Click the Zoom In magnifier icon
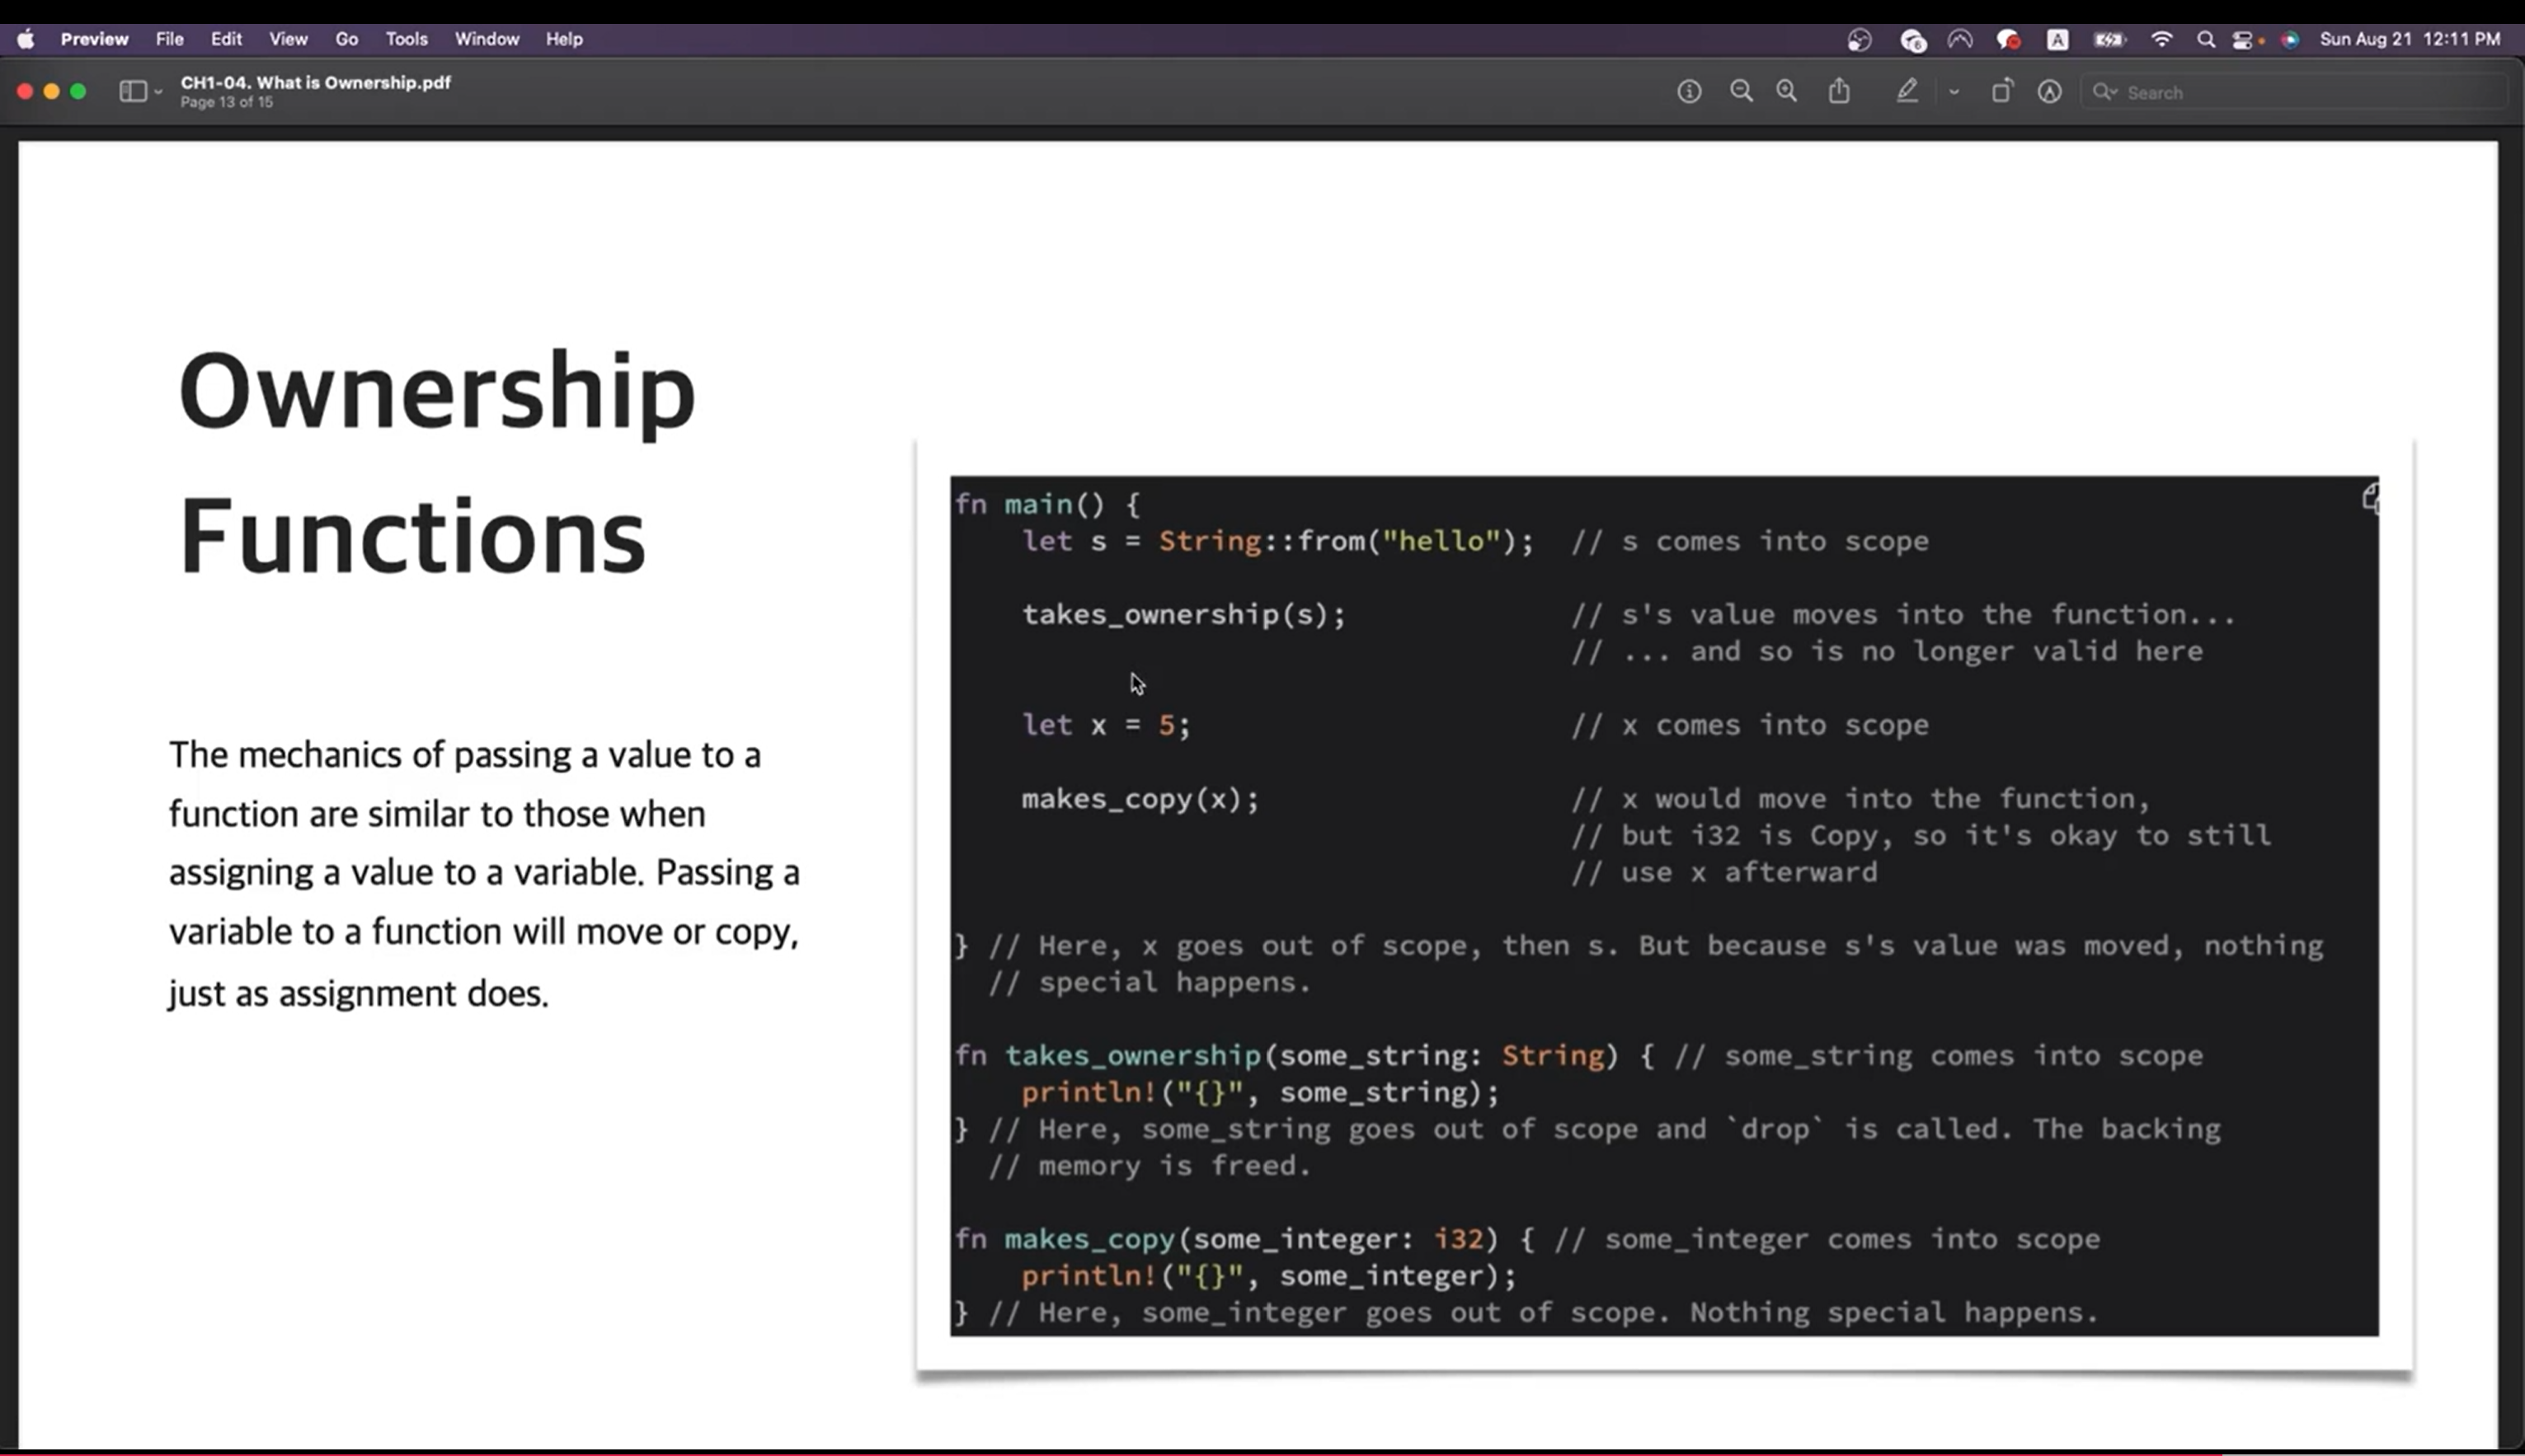2525x1456 pixels. [1787, 92]
